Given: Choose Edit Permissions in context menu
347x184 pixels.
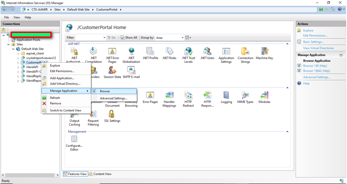Looking at the screenshot, I should [x=62, y=71].
